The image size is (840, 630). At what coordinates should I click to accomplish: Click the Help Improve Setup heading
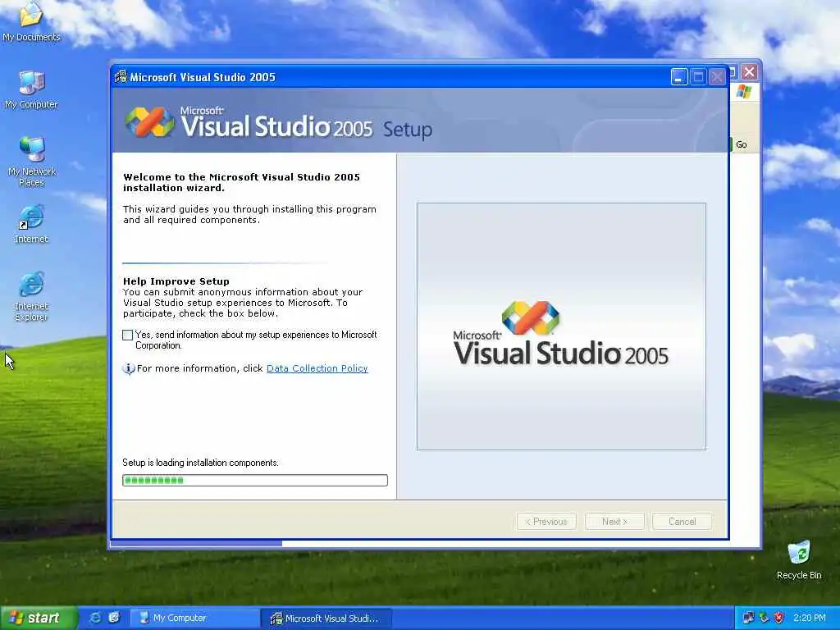[x=176, y=281]
